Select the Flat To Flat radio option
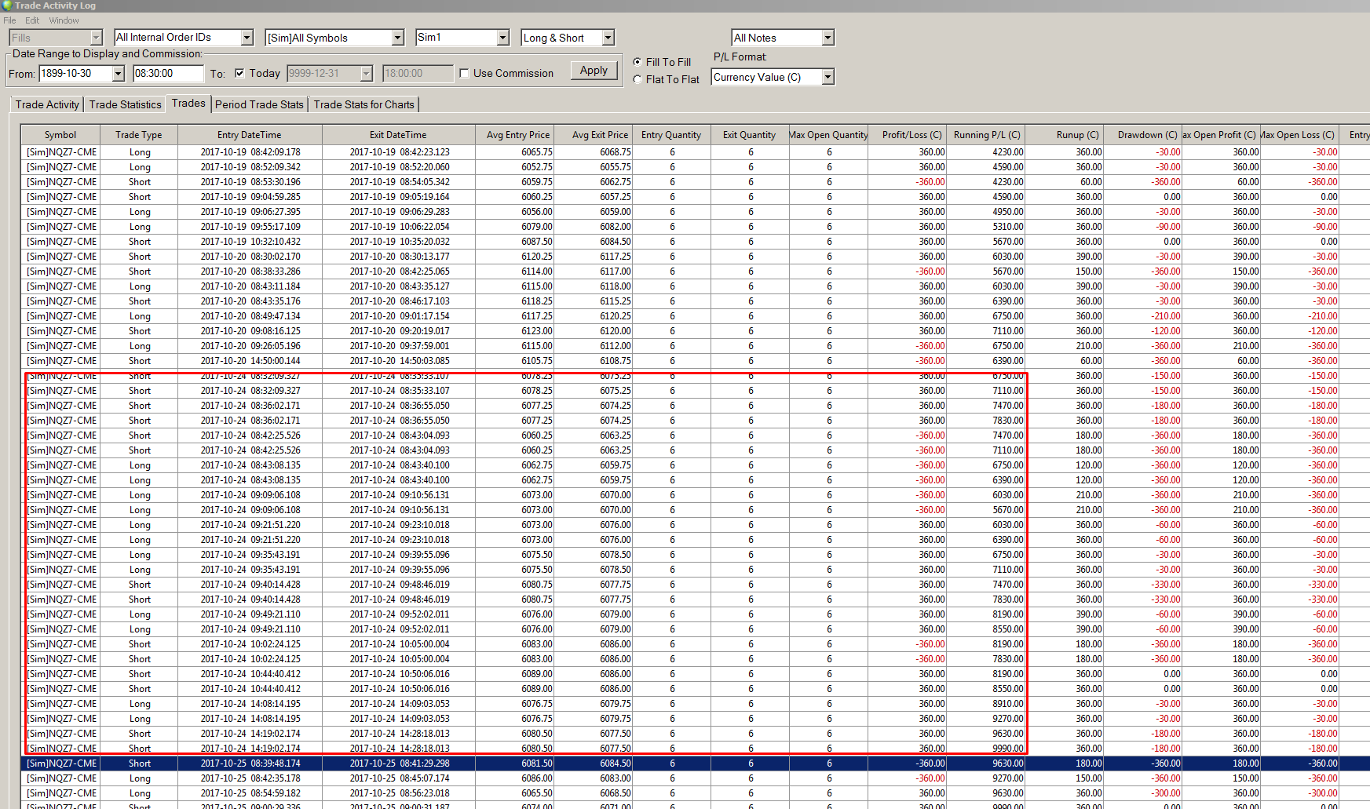Image resolution: width=1370 pixels, height=809 pixels. (638, 79)
